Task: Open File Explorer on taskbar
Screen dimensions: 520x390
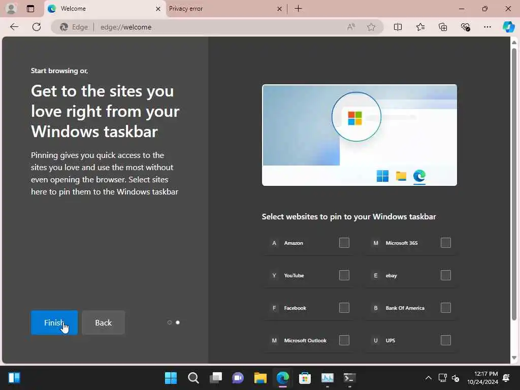Action: [x=261, y=378]
